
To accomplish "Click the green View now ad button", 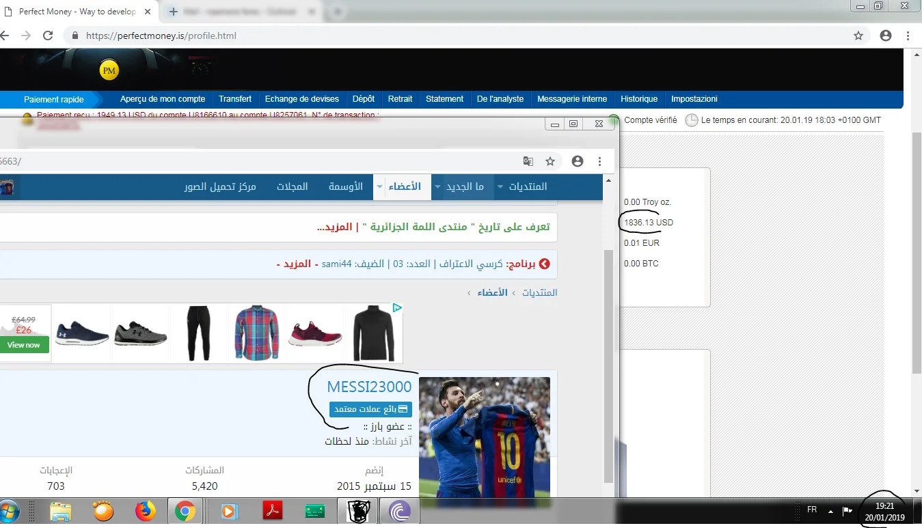I will [24, 345].
